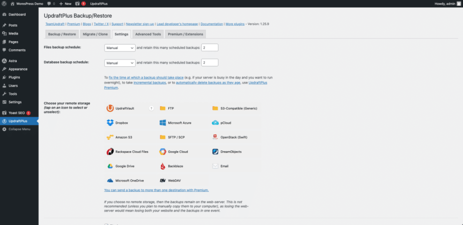
Task: Open the Premium header link
Action: pyautogui.click(x=74, y=24)
